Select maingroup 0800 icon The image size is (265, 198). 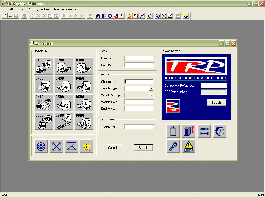[x=84, y=121]
